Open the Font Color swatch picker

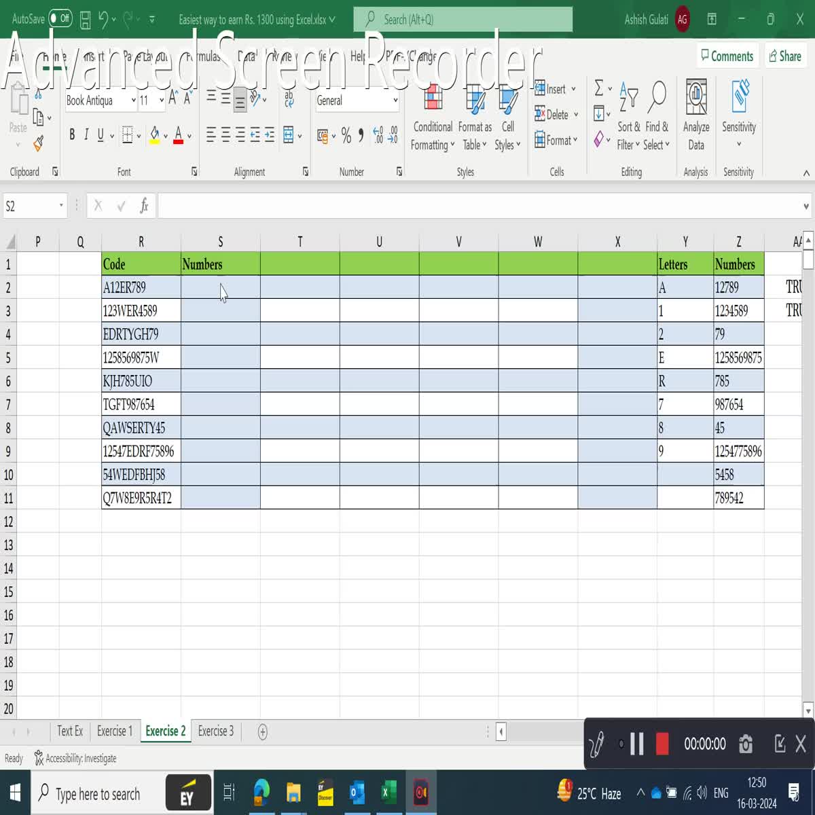point(189,135)
